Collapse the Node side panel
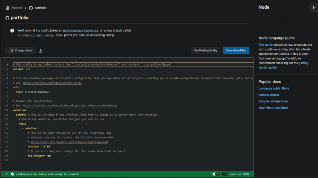 tap(314, 8)
